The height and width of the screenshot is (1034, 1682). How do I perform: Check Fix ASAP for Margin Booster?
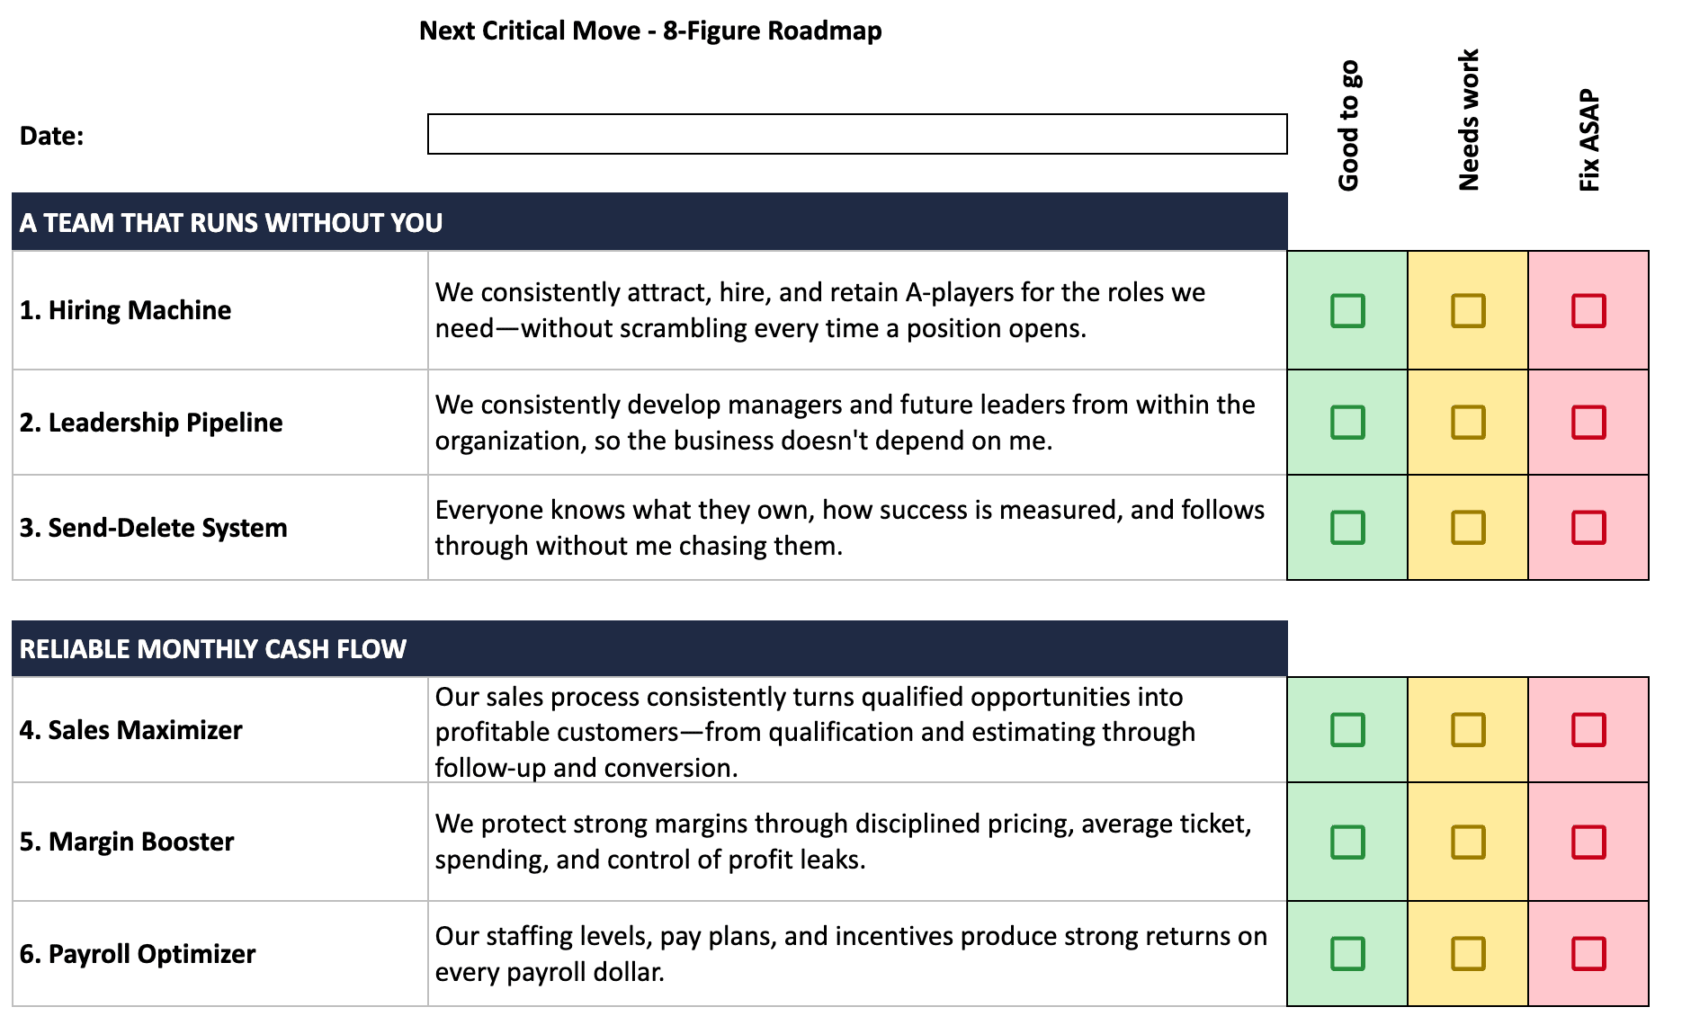coord(1588,842)
